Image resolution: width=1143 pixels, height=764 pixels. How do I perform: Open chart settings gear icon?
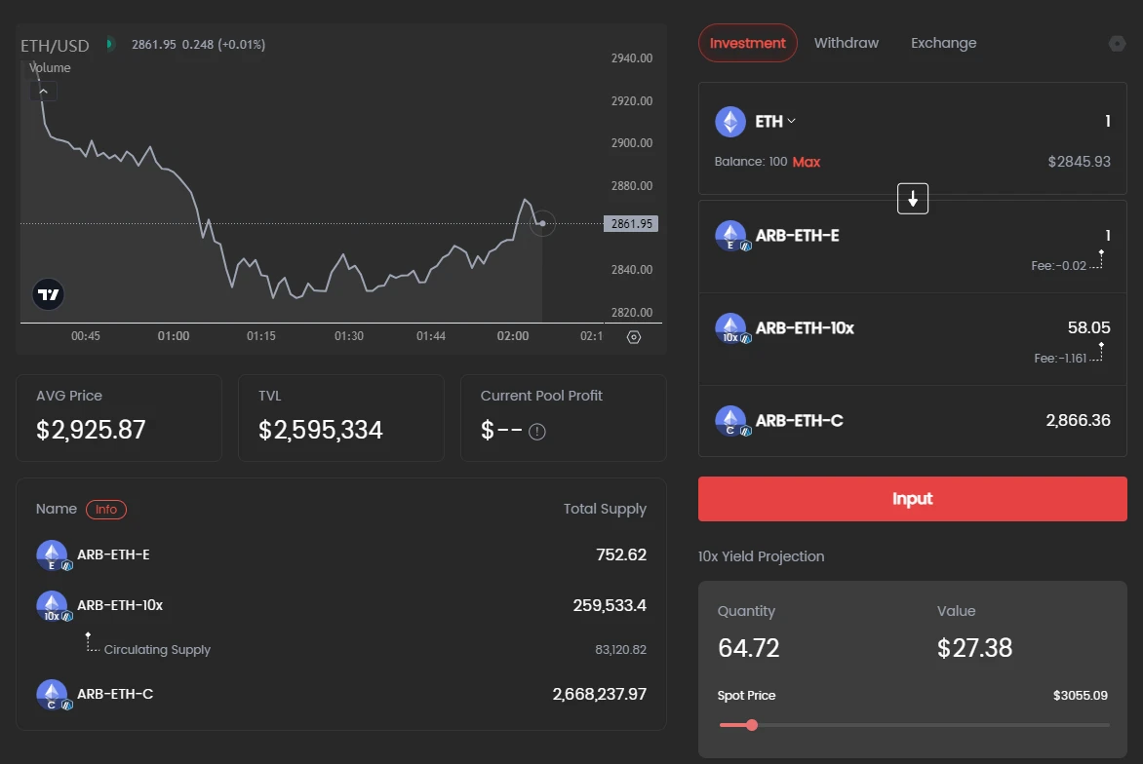pos(634,337)
